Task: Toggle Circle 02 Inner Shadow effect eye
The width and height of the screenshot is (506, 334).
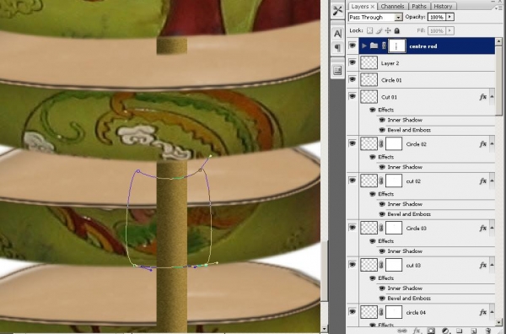Action: (x=382, y=167)
